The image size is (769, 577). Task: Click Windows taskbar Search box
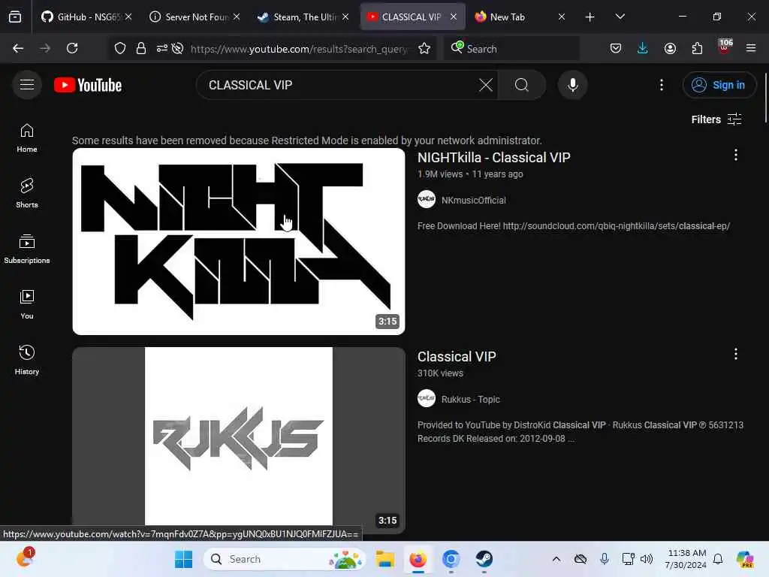click(285, 559)
